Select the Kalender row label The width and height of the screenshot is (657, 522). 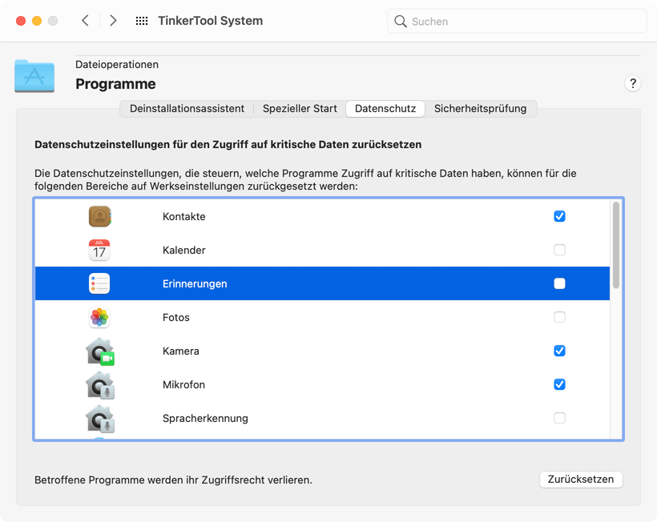[184, 250]
